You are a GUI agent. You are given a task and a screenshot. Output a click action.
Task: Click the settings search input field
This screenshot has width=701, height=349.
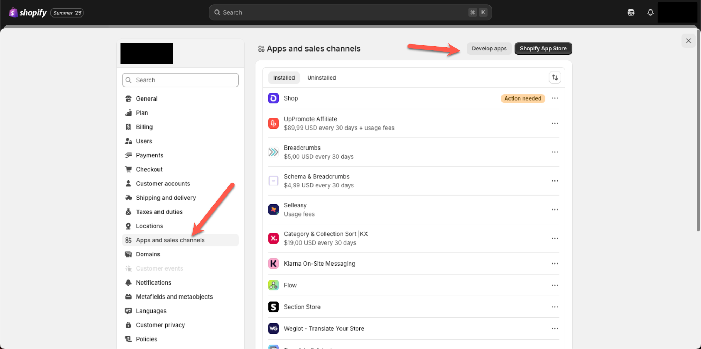click(x=180, y=80)
